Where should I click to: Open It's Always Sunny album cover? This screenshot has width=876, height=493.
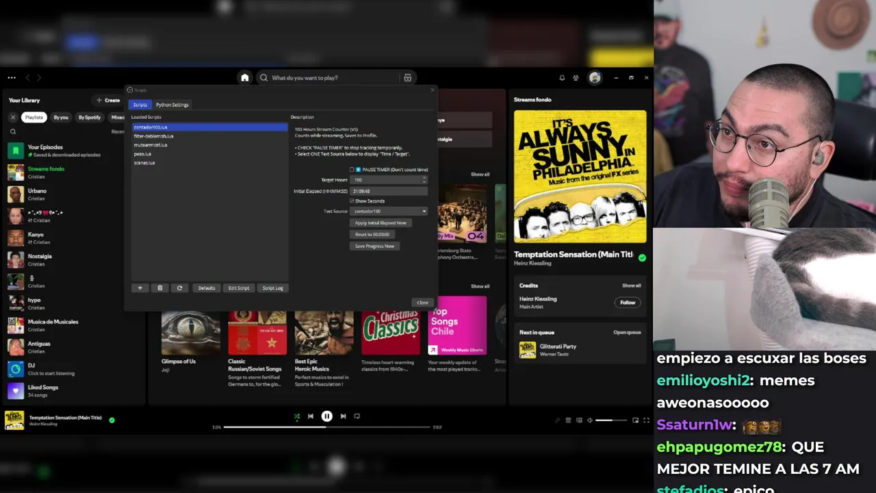coord(580,177)
